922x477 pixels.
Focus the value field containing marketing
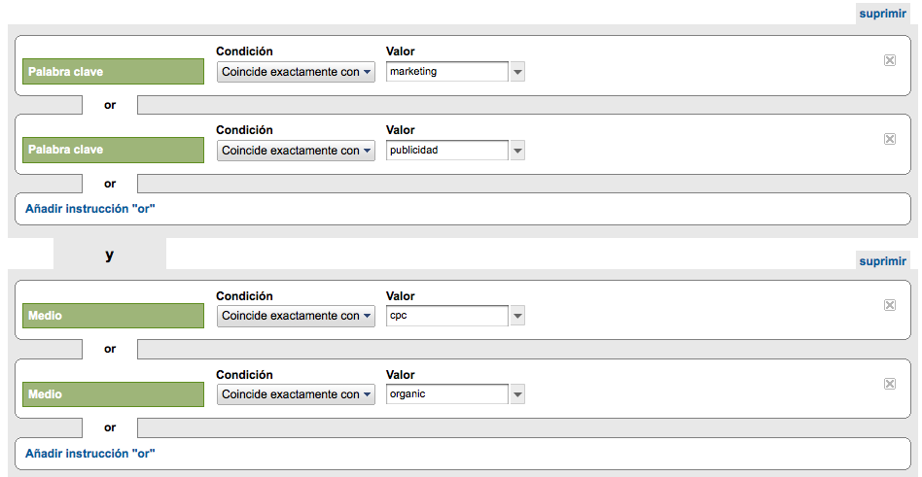[x=447, y=72]
